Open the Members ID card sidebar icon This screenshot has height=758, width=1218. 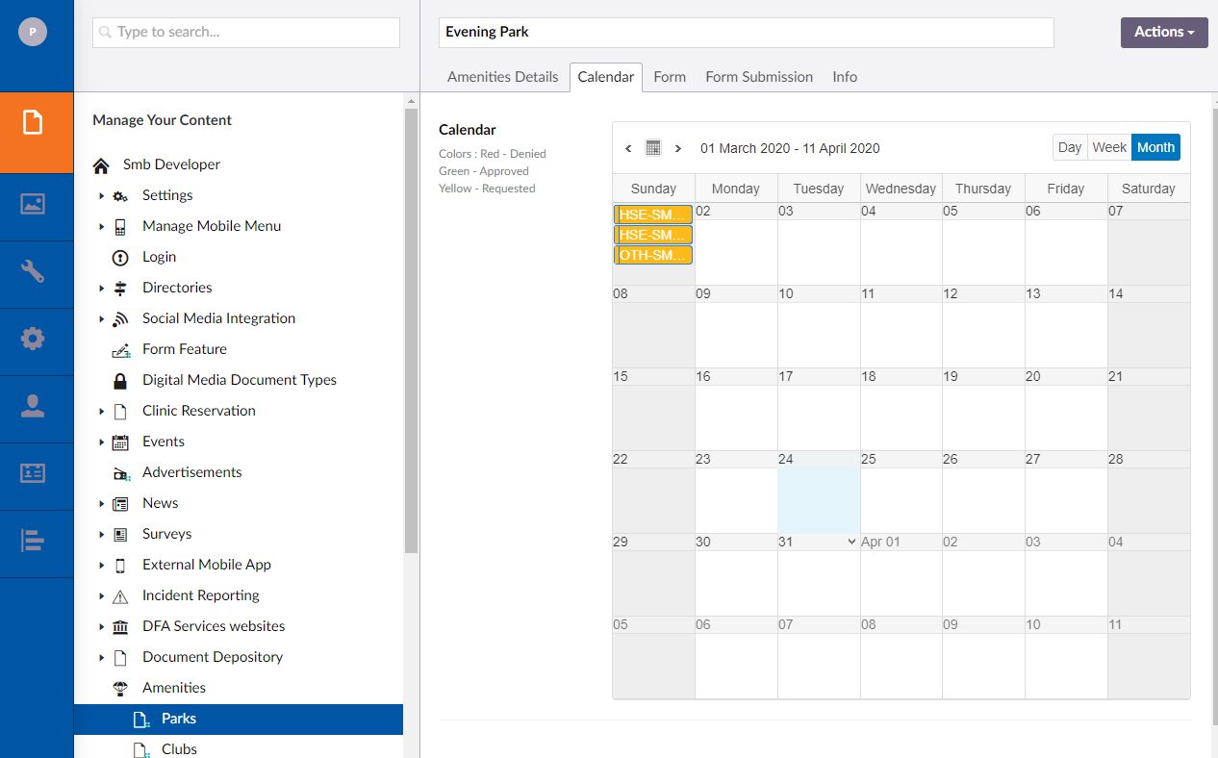(33, 473)
